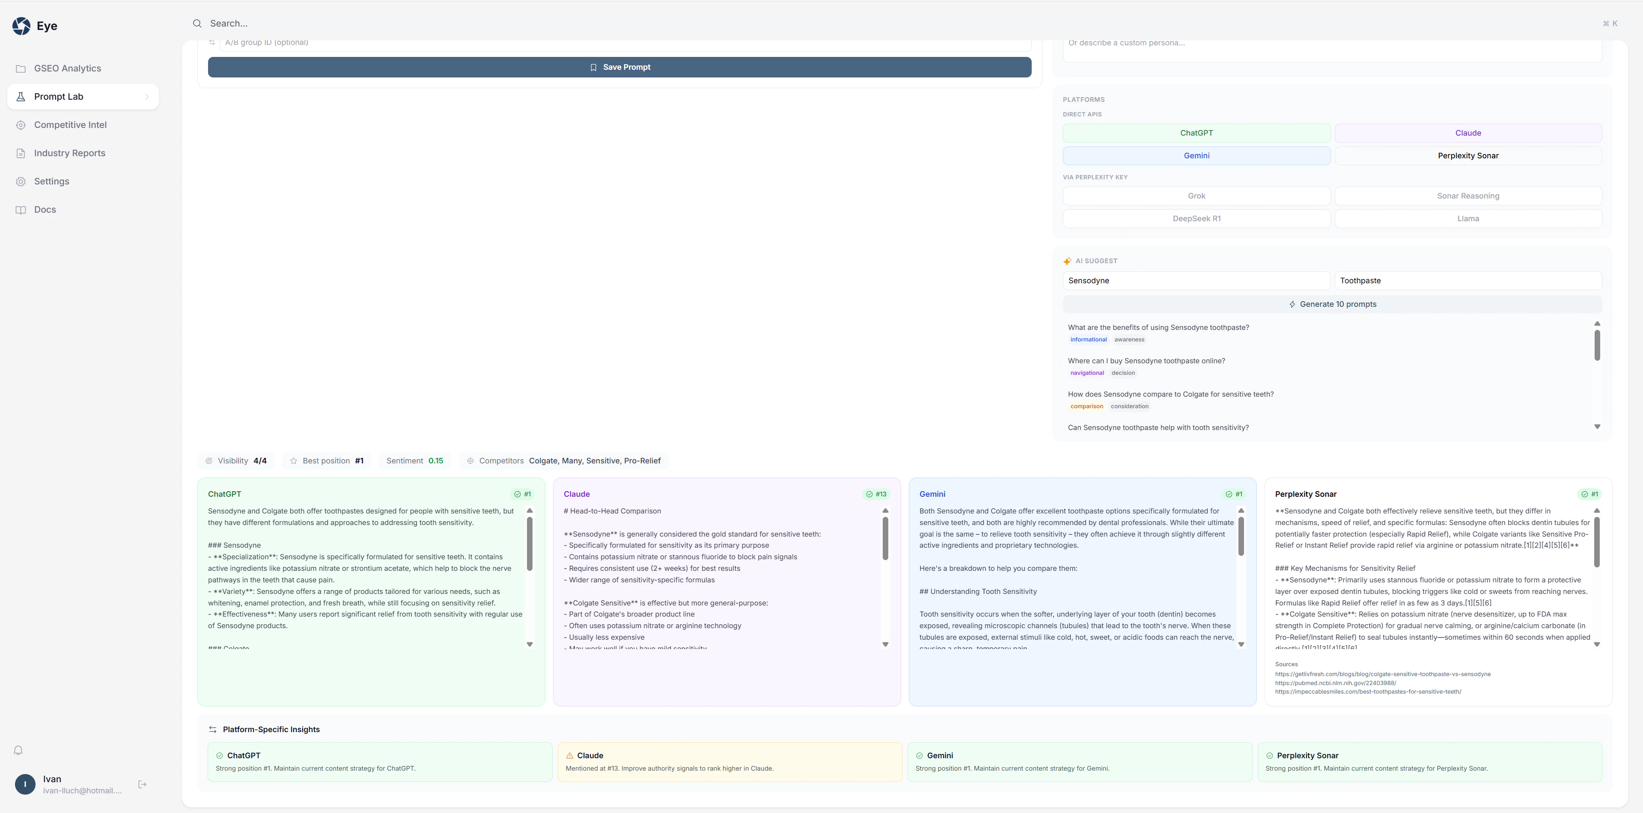Open the notifications bell icon

click(18, 750)
